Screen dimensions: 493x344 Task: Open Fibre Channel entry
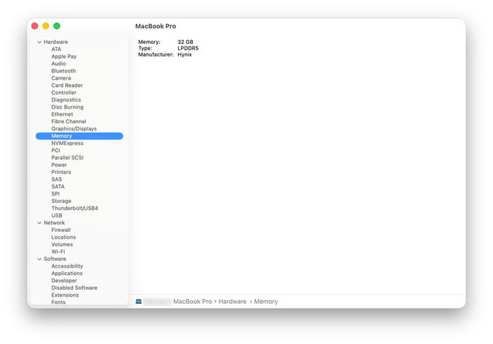68,121
